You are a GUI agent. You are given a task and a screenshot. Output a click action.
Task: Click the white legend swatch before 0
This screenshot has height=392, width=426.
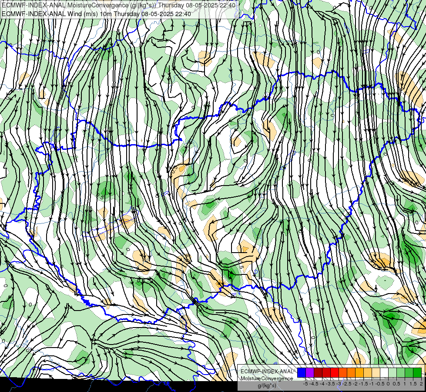(384, 373)
